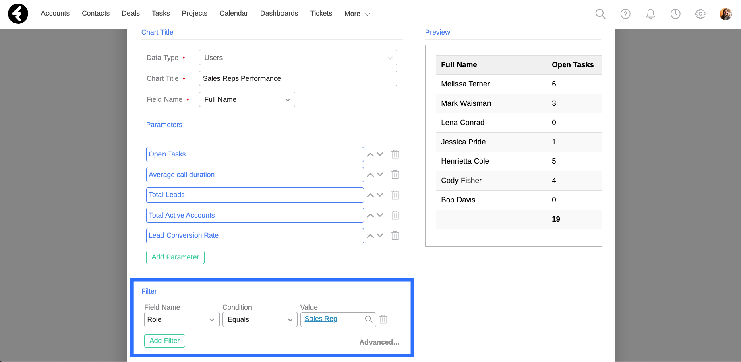Open the recent history clock icon
Viewport: 741px width, 362px height.
(675, 14)
